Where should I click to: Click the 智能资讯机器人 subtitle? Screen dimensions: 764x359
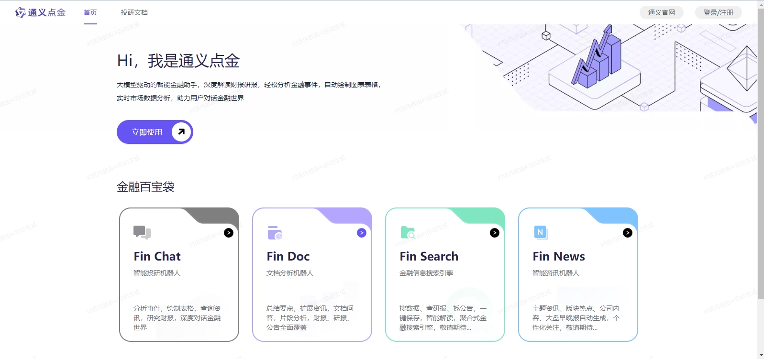pyautogui.click(x=556, y=273)
